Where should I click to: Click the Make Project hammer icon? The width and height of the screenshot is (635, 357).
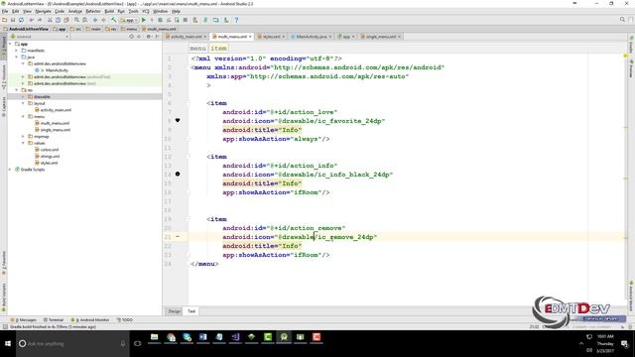[x=114, y=20]
